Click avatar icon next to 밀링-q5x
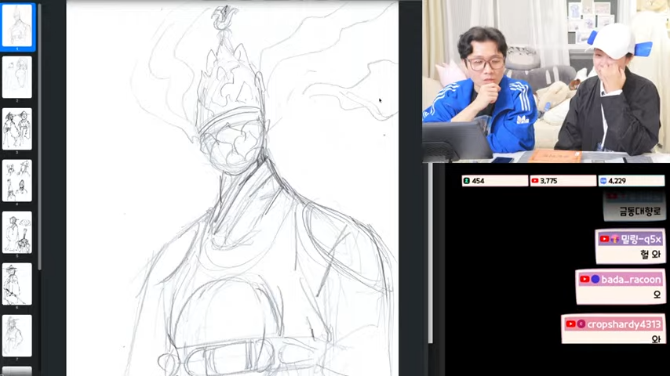Viewport: 670px width, 376px height. pos(614,239)
